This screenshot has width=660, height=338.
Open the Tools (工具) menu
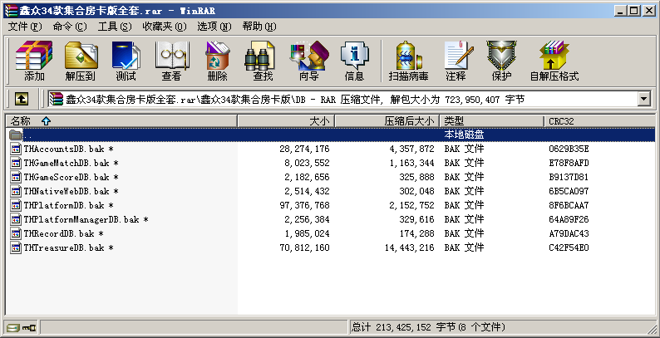114,27
